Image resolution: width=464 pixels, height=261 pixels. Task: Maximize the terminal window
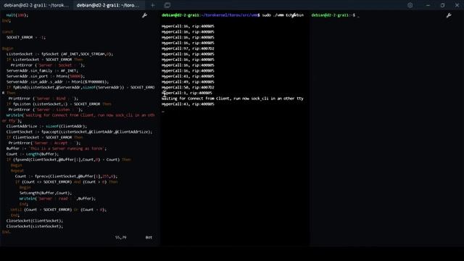(442, 5)
